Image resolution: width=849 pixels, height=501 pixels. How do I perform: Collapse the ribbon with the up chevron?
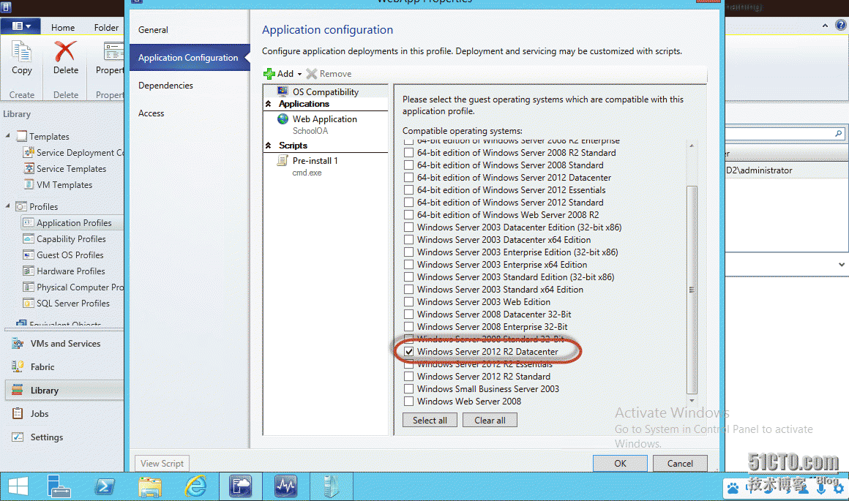tap(825, 26)
